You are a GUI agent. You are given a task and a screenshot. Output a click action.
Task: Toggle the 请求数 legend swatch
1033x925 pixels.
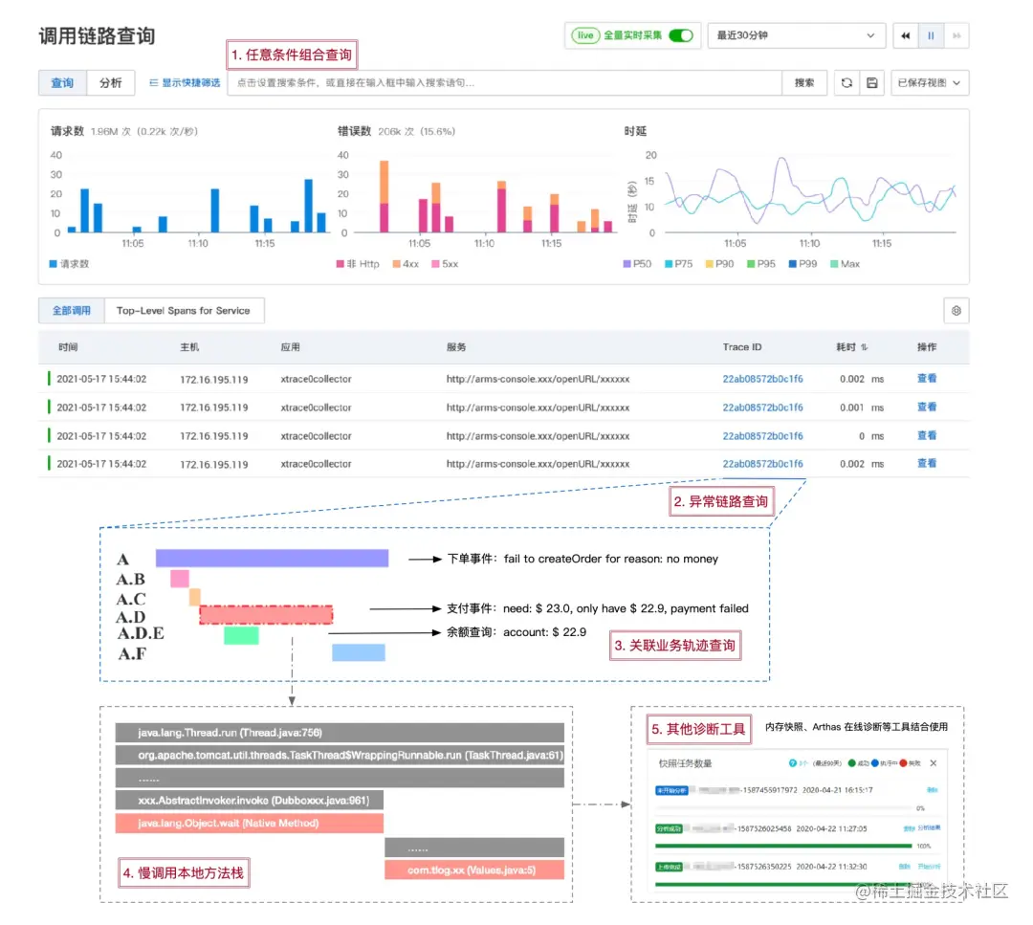(54, 263)
